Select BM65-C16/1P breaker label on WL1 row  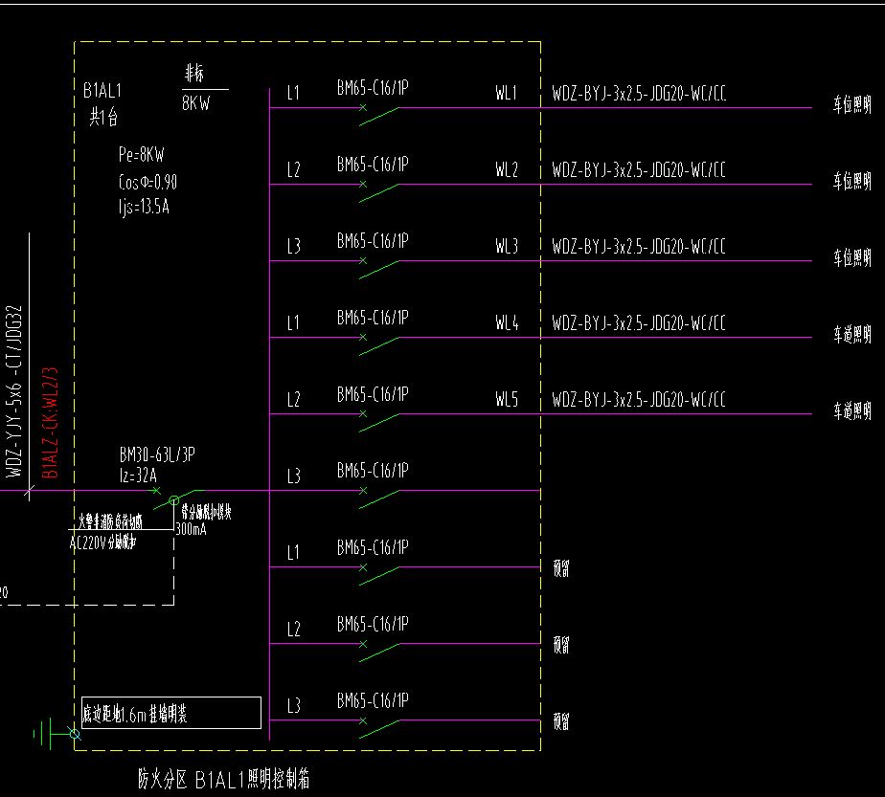click(x=373, y=87)
